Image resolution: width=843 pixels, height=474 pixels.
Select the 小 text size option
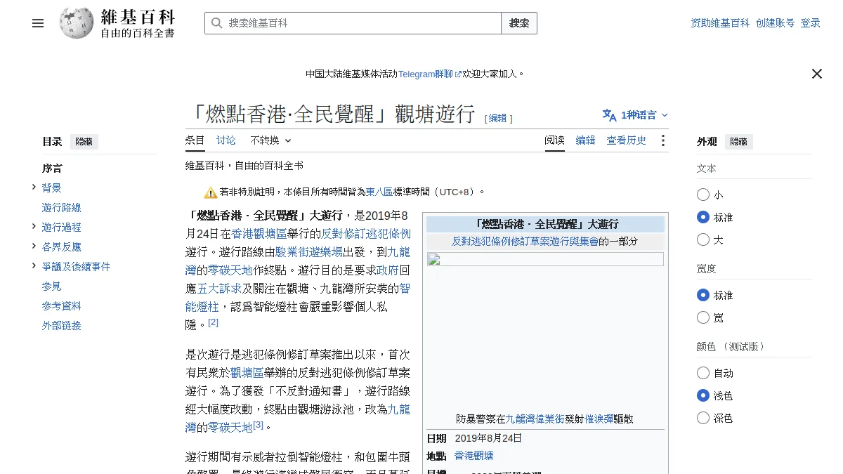coord(703,195)
